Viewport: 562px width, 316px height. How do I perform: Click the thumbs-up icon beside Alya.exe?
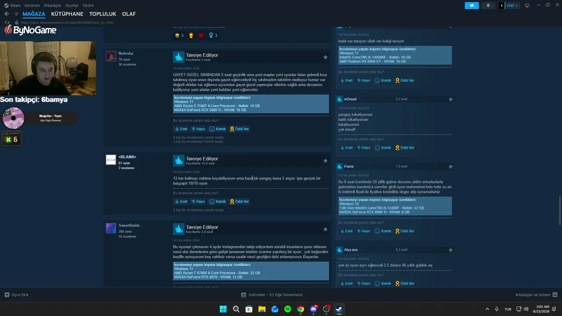pos(339,250)
